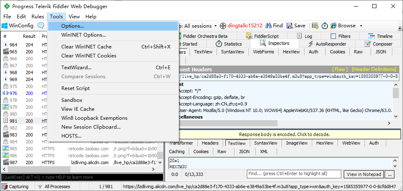Open the comment speech bubble icon
The height and width of the screenshot is (191, 403).
click(x=41, y=26)
